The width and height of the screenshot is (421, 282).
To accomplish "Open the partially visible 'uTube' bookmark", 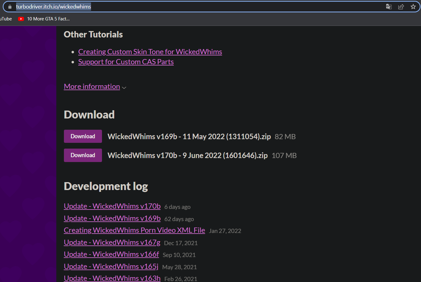I will tap(6, 19).
